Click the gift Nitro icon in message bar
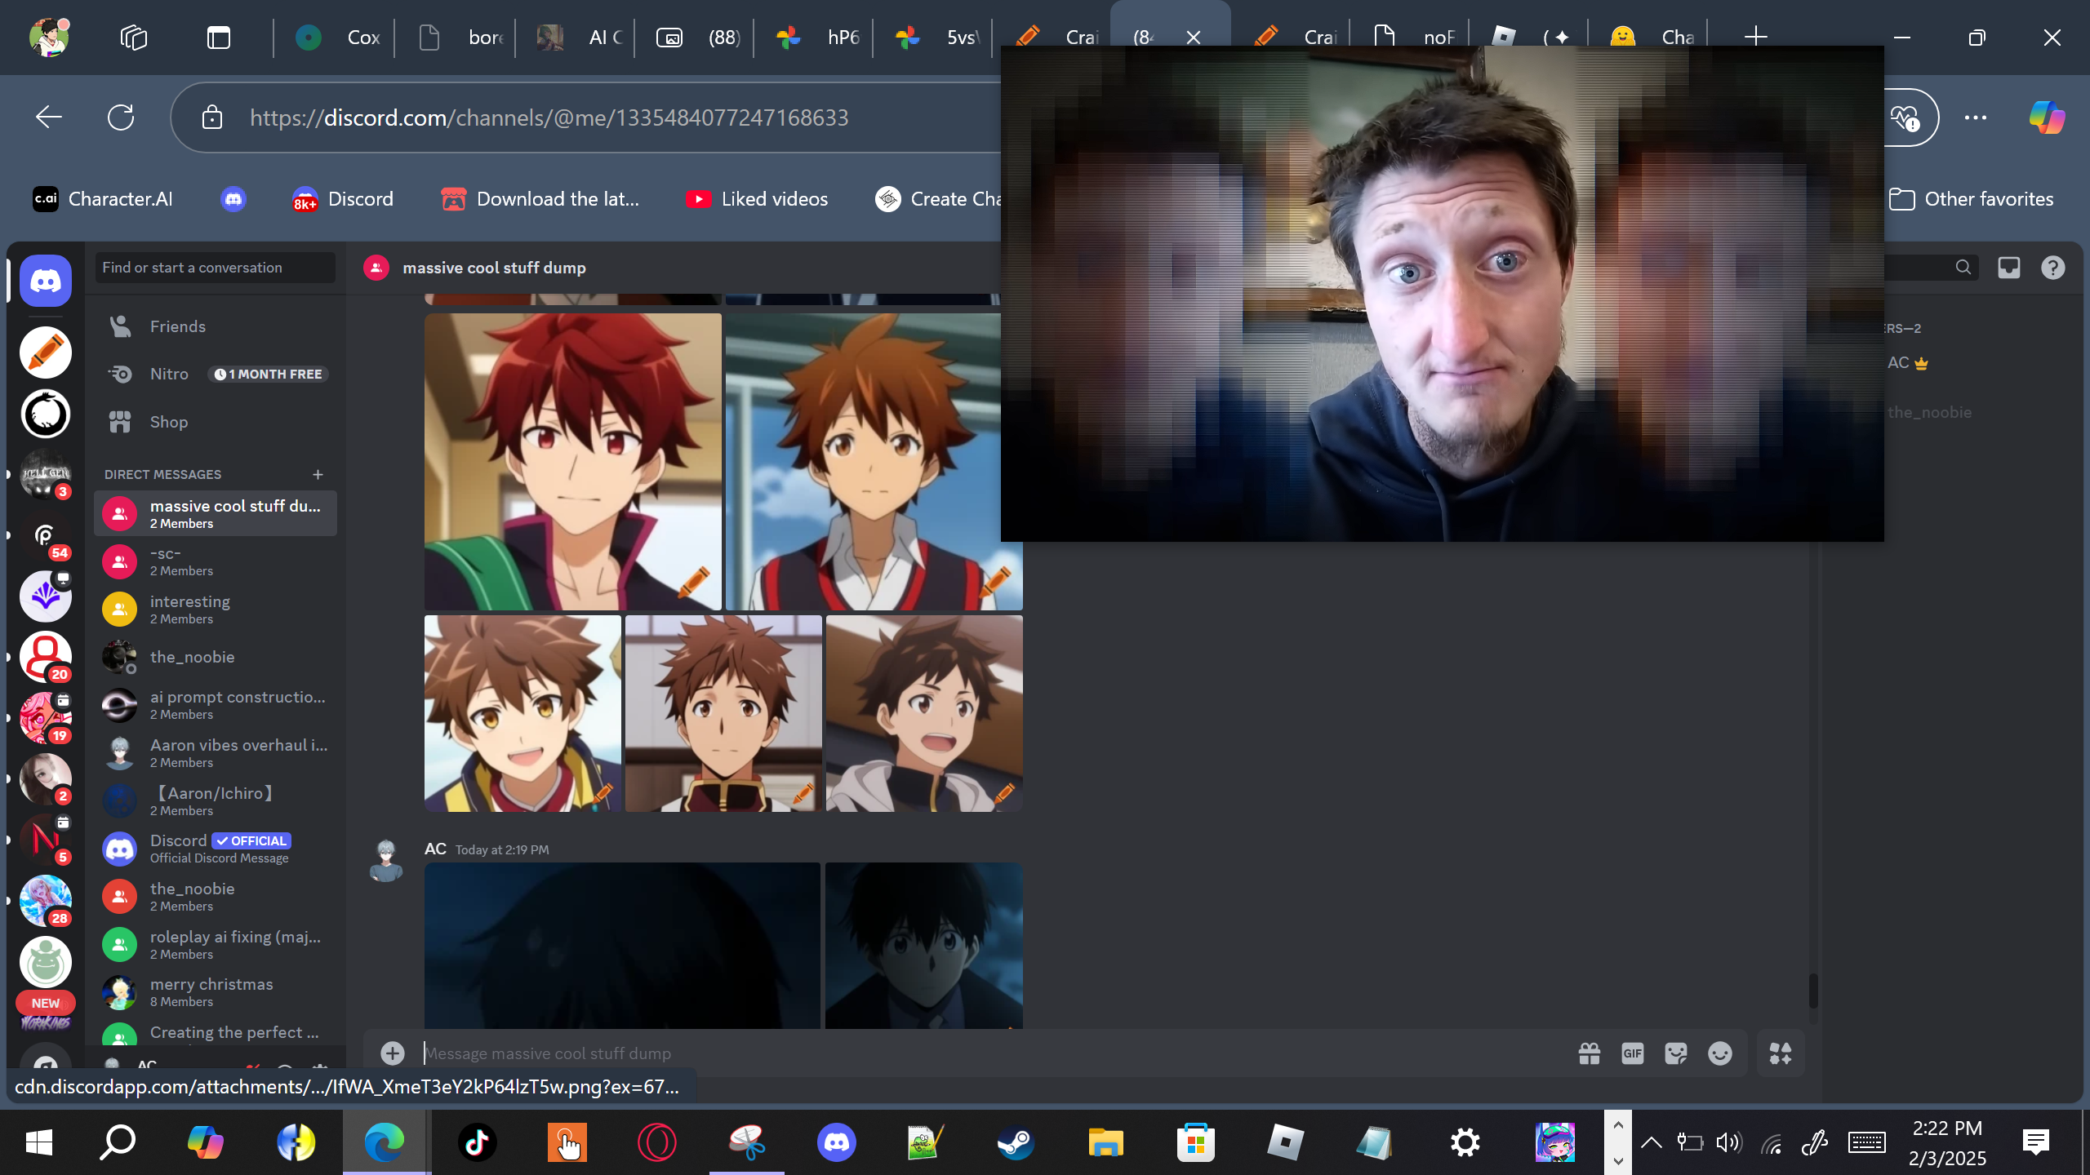The width and height of the screenshot is (2090, 1175). click(x=1589, y=1053)
